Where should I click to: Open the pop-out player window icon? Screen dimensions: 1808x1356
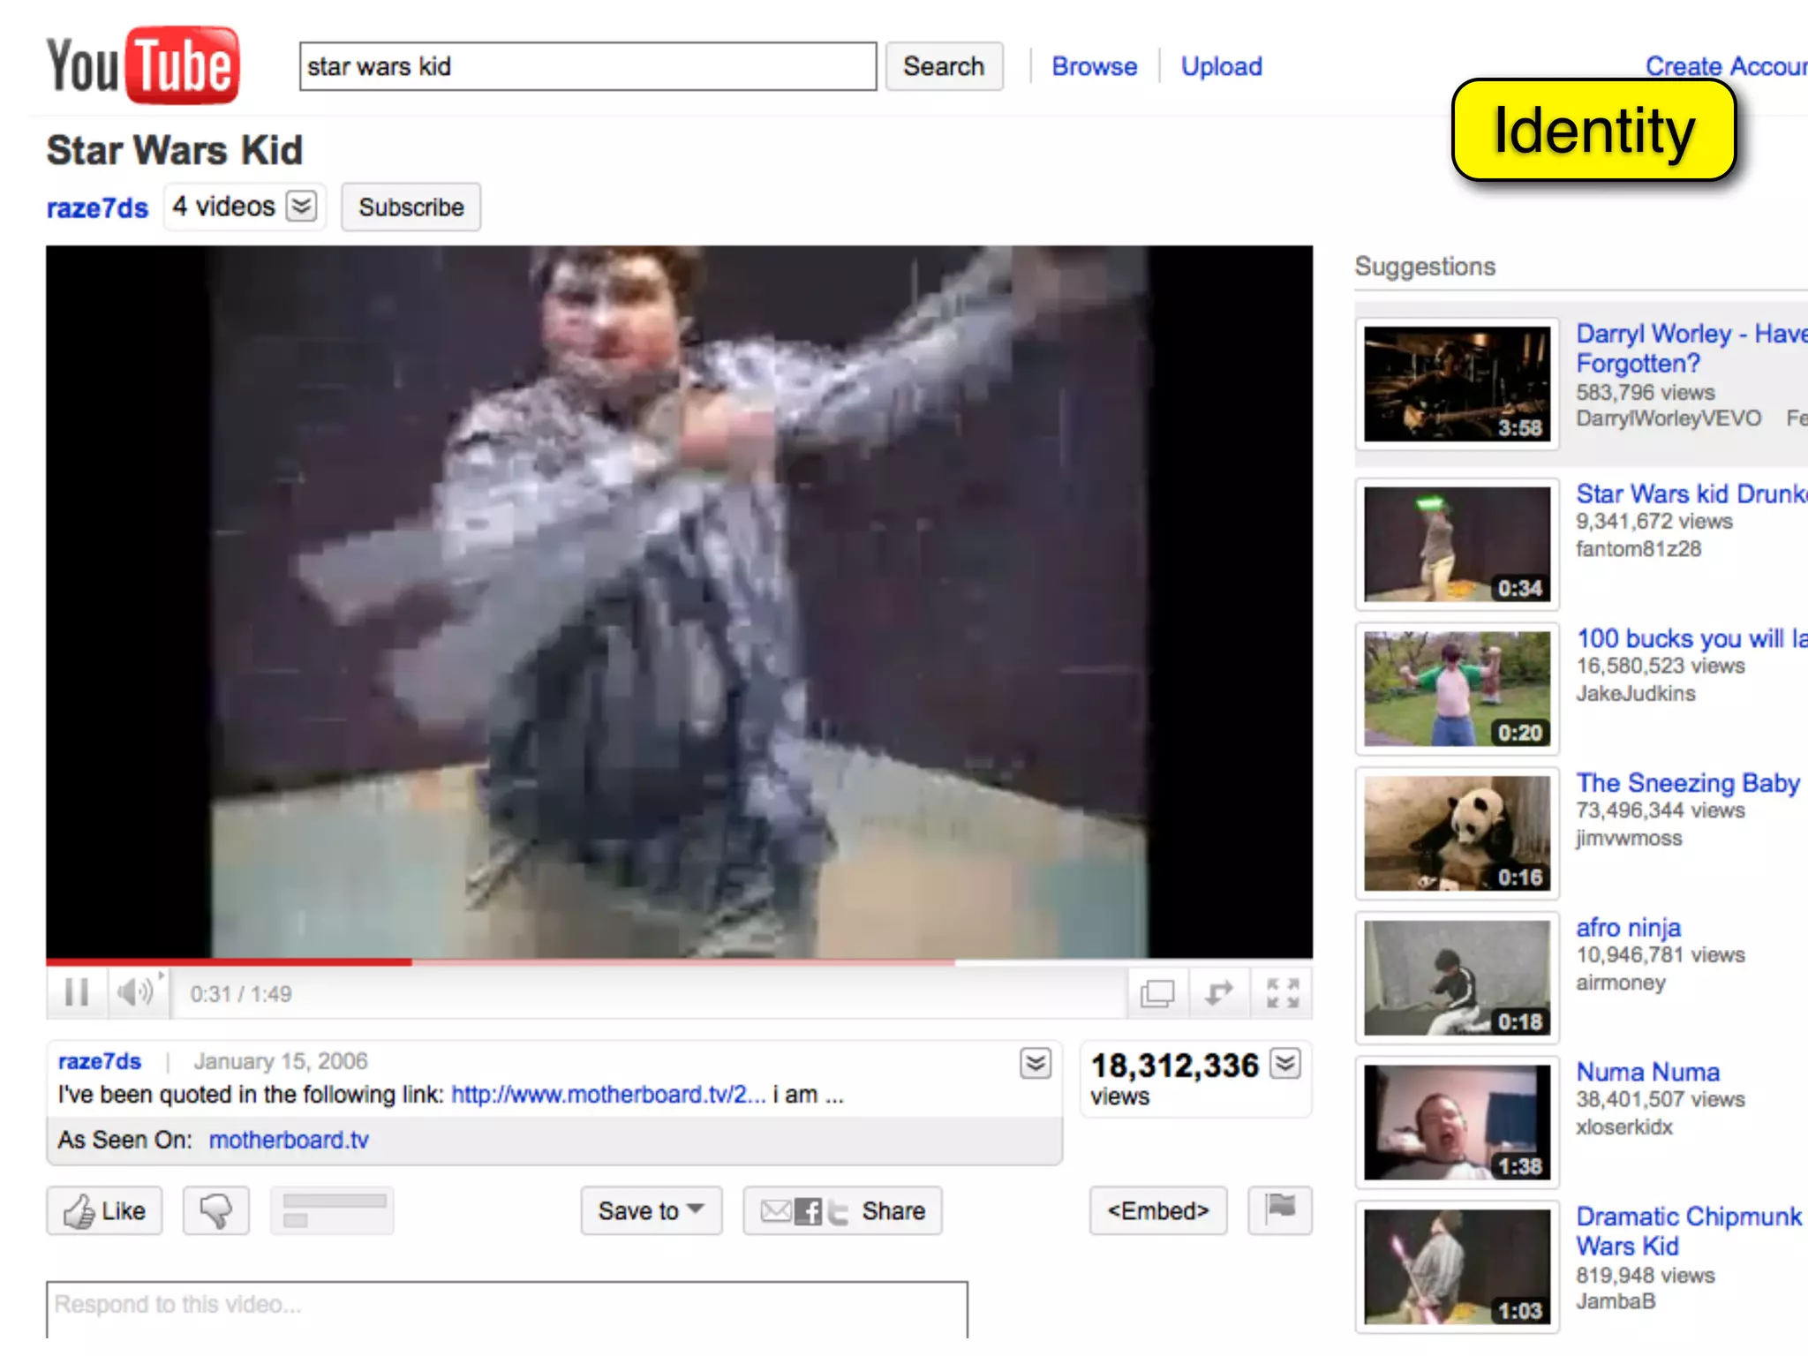1156,993
